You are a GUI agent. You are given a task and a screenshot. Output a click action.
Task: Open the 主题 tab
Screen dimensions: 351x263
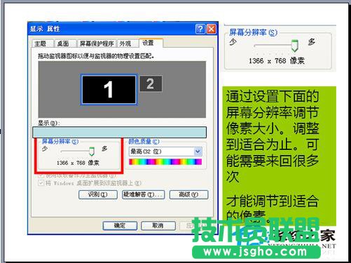(42, 43)
